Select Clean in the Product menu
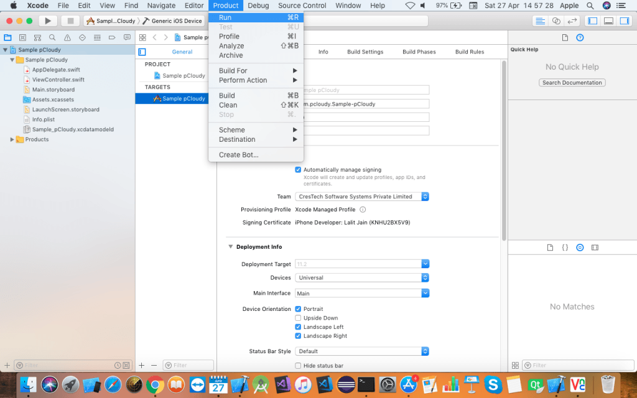The image size is (637, 398). tap(228, 105)
